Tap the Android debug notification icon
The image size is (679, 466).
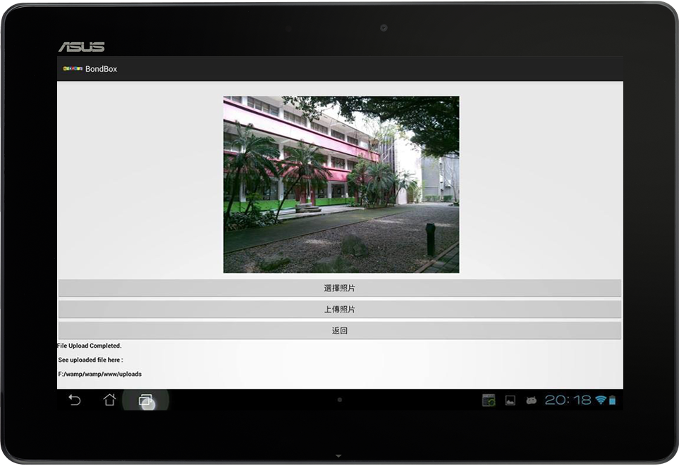click(x=531, y=401)
